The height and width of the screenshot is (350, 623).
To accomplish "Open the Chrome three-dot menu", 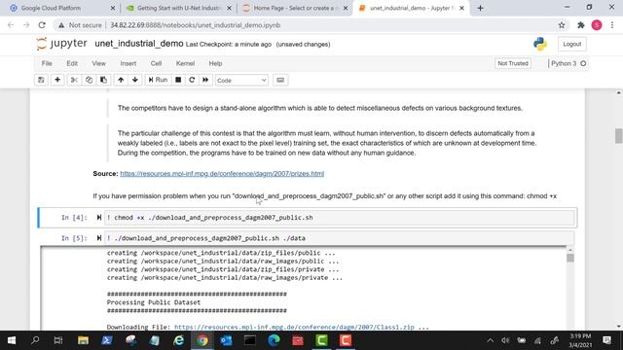I will coord(612,25).
